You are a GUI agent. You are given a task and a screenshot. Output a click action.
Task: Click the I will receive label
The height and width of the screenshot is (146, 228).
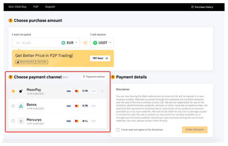tap(98, 34)
